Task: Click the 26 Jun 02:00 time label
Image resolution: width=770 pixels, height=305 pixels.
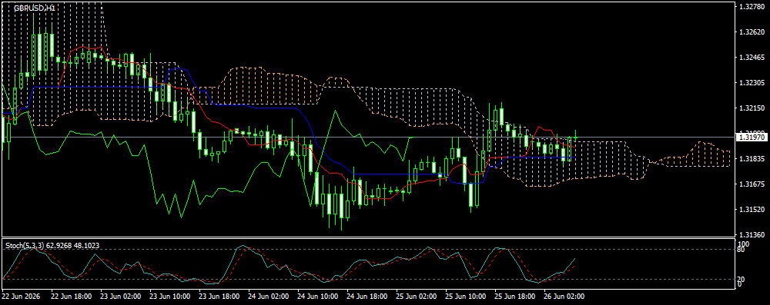Action: 564,297
